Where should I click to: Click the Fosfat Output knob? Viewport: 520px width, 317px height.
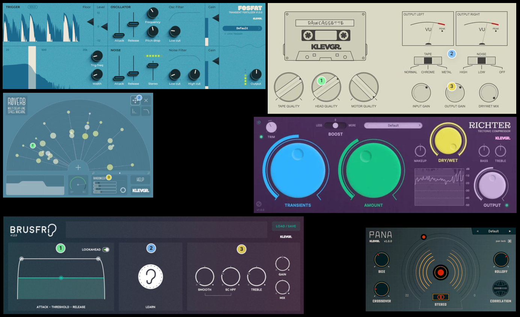point(256,74)
